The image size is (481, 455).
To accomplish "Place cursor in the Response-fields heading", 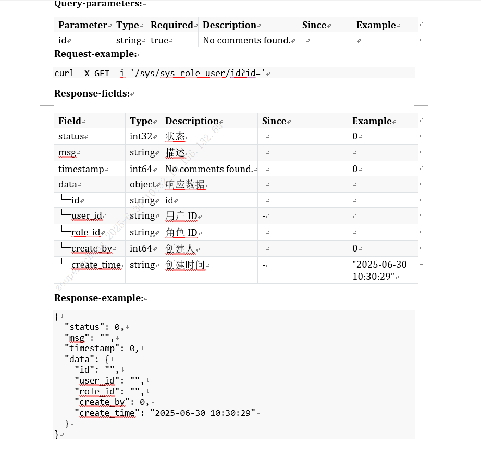I will pos(92,93).
